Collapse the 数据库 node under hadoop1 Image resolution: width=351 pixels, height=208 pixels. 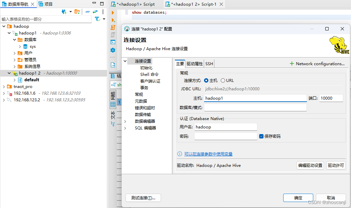[x=14, y=39]
